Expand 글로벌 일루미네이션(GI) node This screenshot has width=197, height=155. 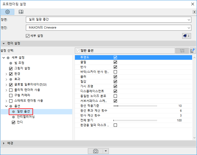tap(6, 85)
